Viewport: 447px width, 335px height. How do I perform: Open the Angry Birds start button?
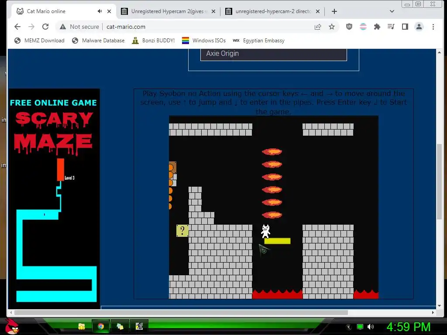[x=12, y=326]
